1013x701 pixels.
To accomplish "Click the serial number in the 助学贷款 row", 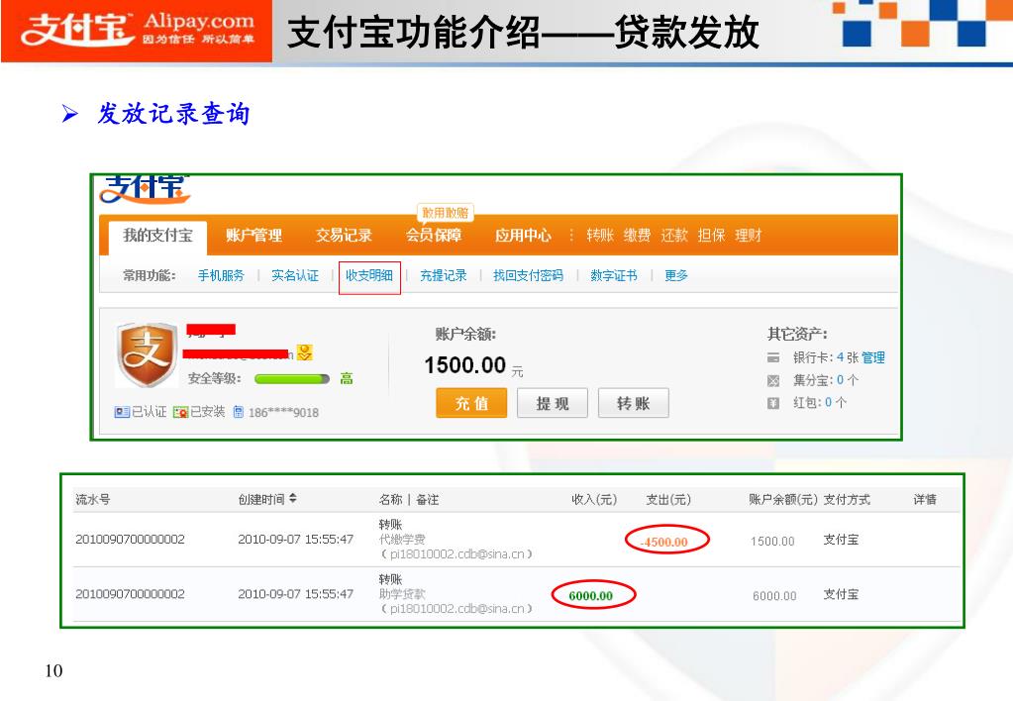I will click(x=130, y=594).
